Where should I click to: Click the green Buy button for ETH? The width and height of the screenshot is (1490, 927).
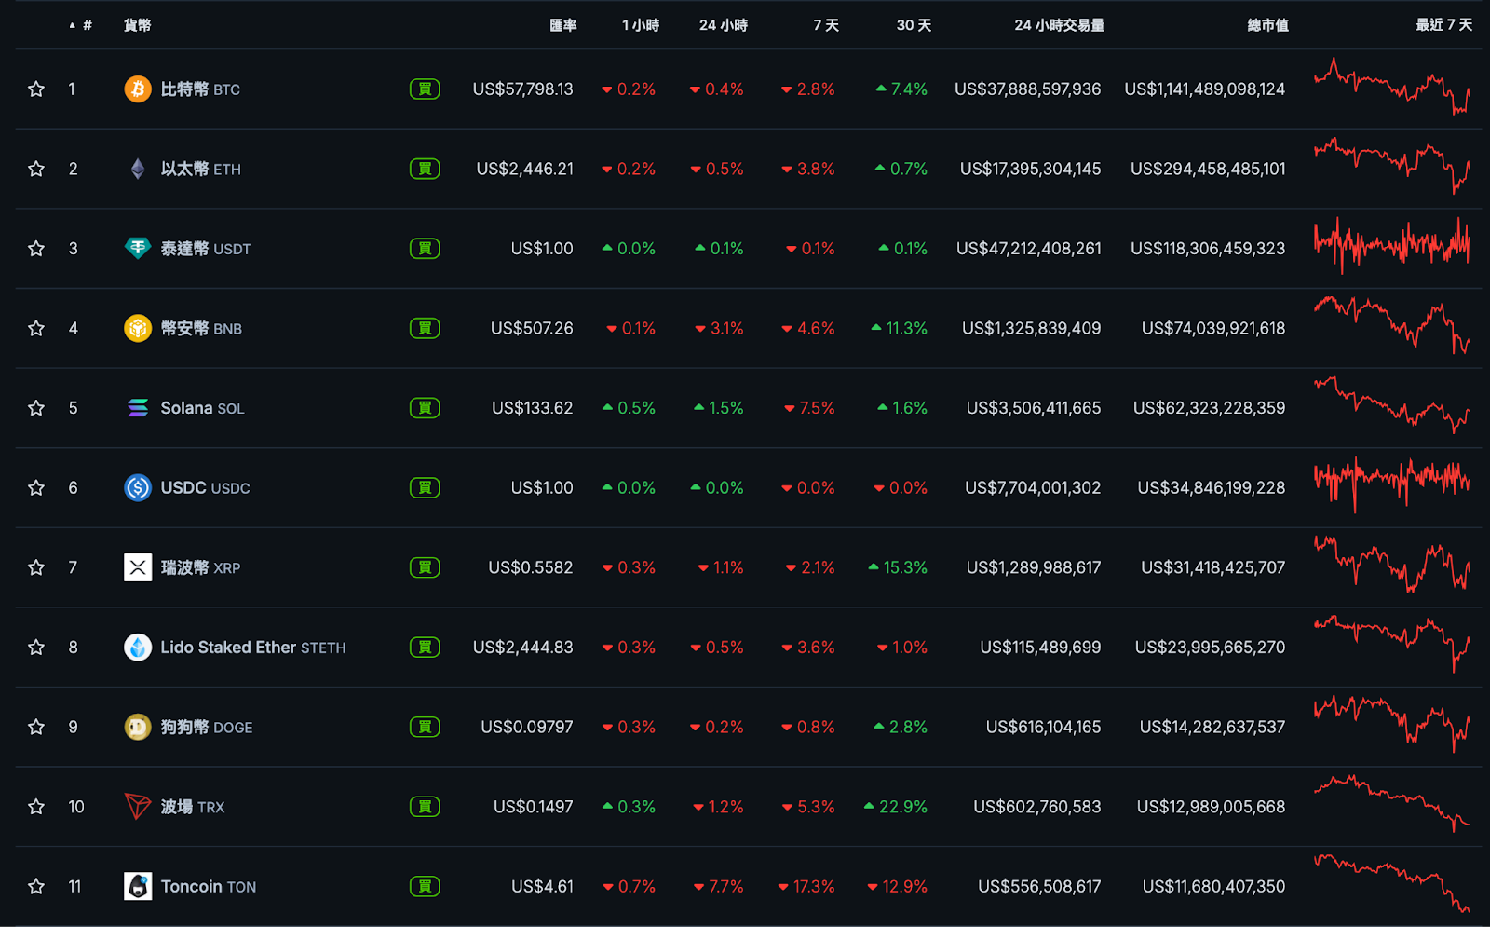pyautogui.click(x=425, y=169)
